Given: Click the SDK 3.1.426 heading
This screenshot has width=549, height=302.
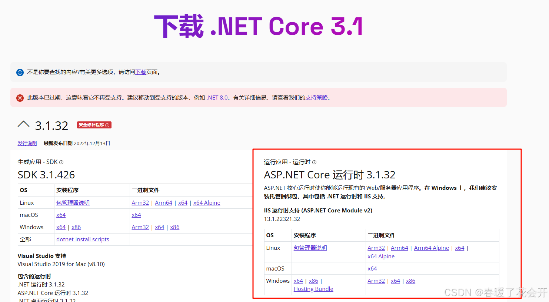Looking at the screenshot, I should (x=46, y=175).
